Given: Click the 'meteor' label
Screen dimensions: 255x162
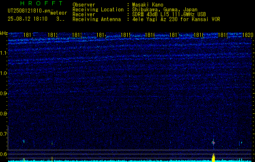Looking at the screenshot, I should [59, 13].
